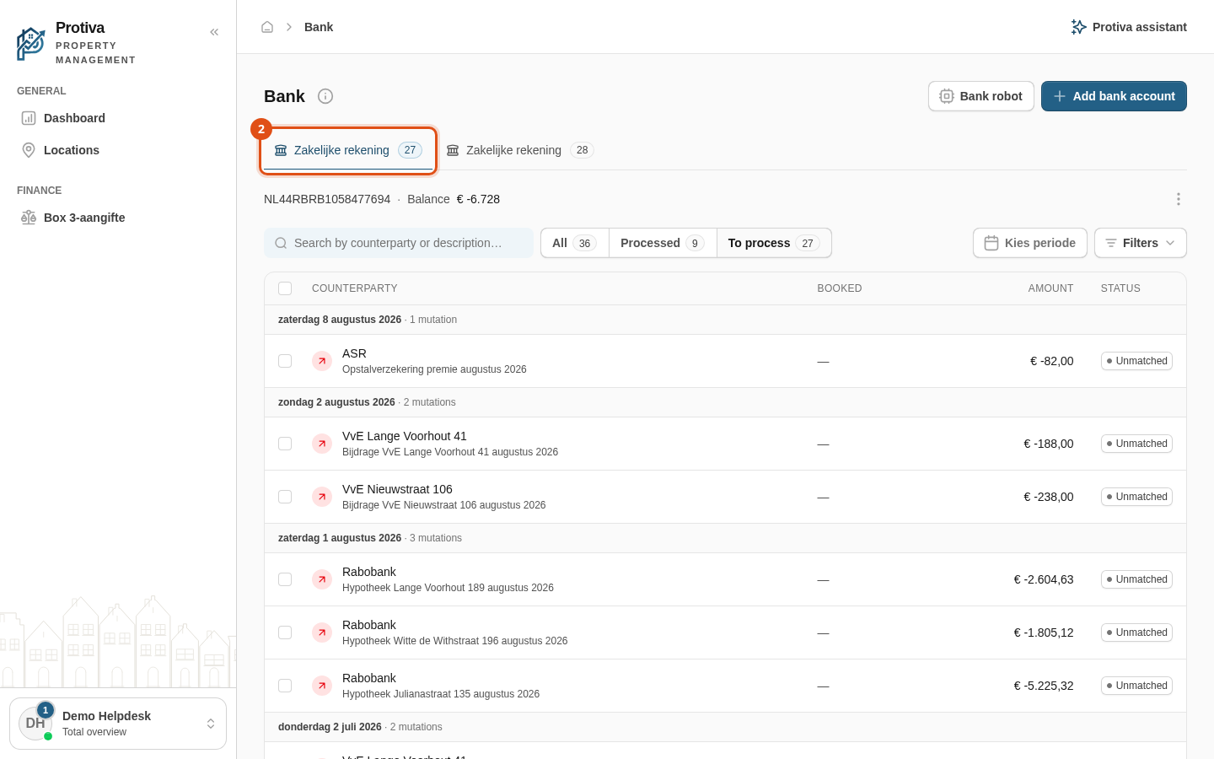Show the Processed transactions tab
Screen dimensions: 1214x759
[663, 243]
